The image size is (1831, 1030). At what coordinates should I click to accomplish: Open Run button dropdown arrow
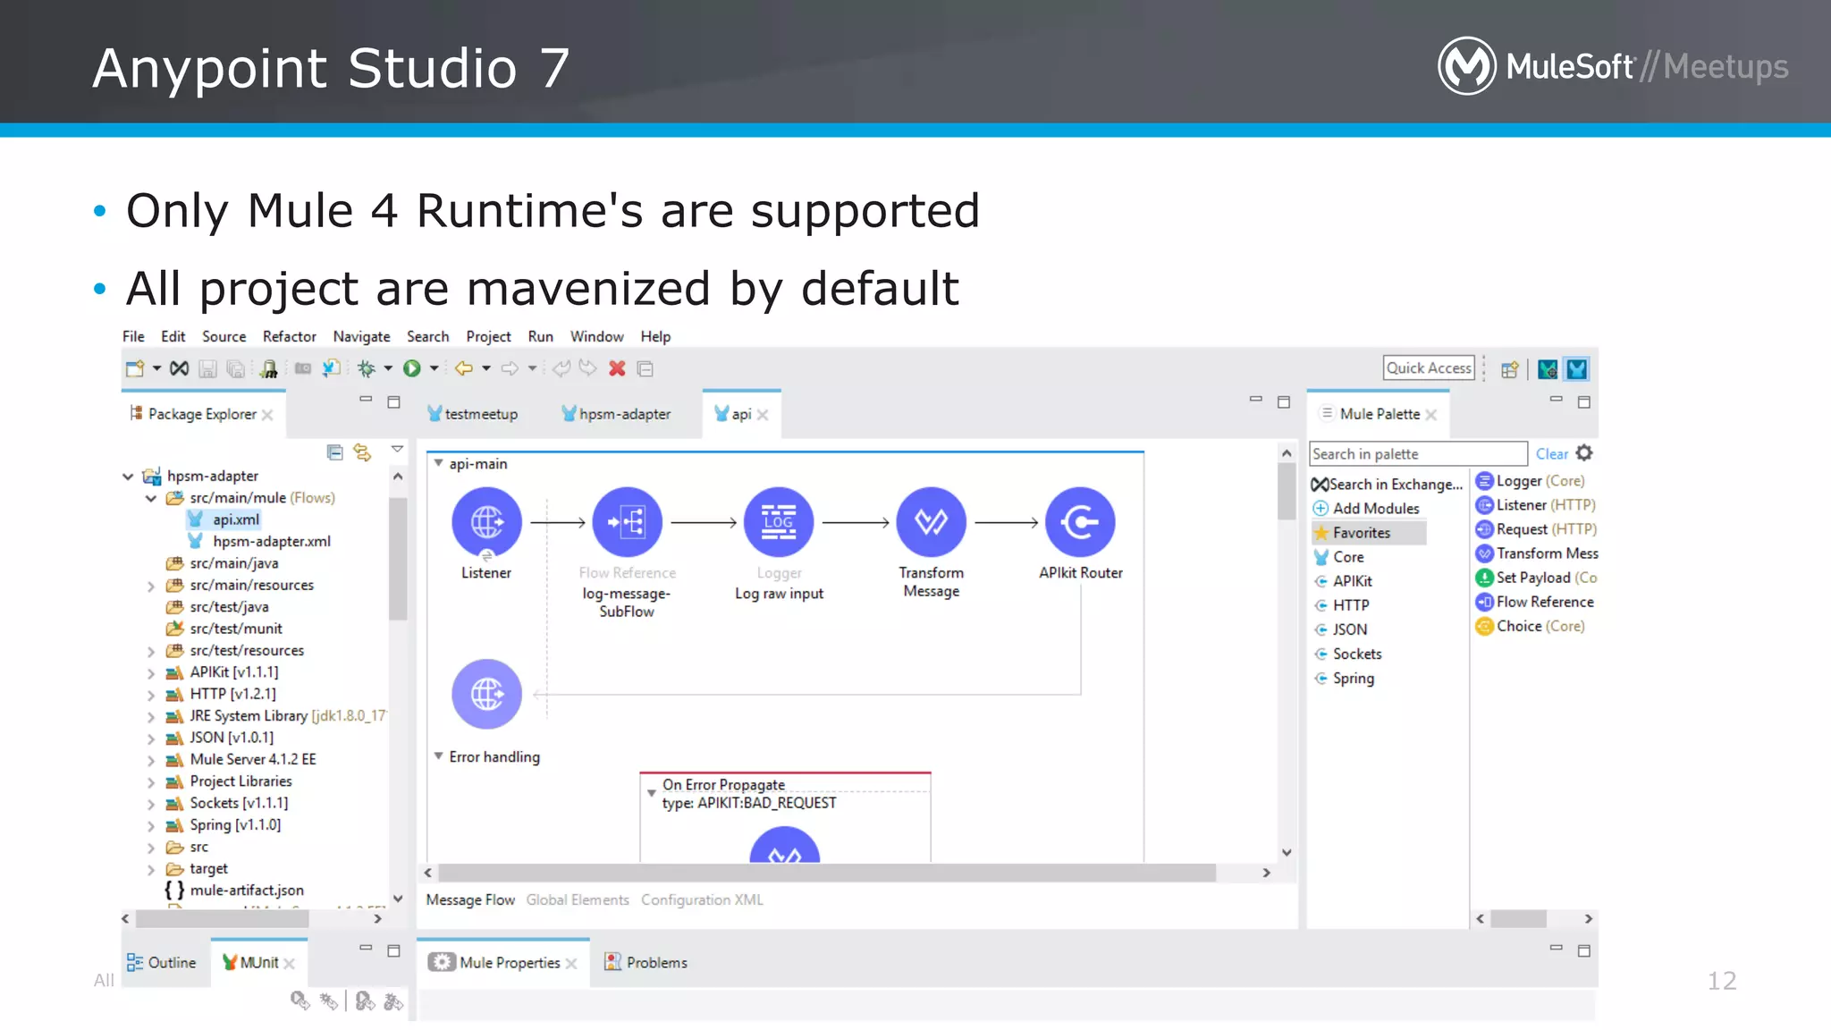tap(435, 368)
